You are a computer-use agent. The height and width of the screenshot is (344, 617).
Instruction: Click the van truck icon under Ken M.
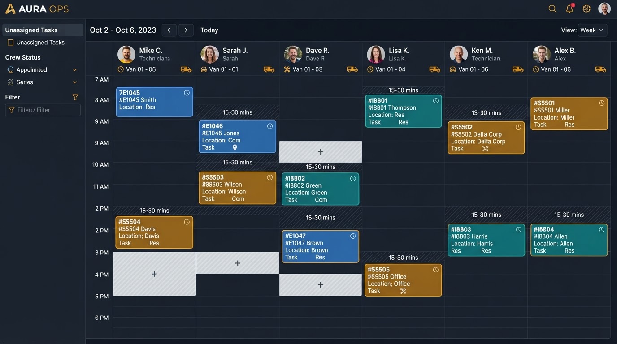518,69
